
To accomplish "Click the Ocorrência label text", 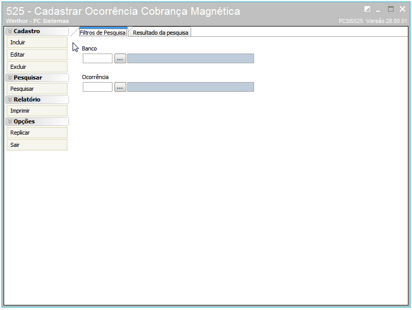I will click(x=95, y=77).
